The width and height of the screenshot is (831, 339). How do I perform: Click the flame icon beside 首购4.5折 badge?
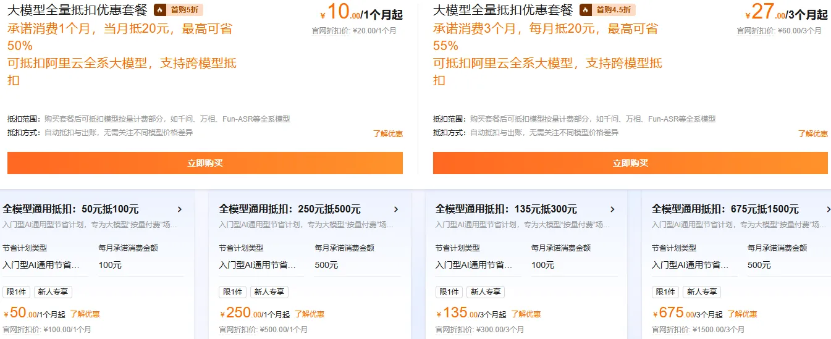click(x=585, y=10)
